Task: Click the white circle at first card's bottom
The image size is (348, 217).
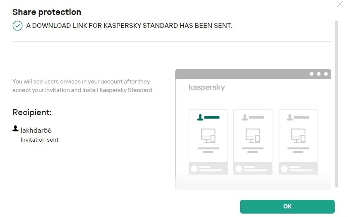Action: coord(194,169)
